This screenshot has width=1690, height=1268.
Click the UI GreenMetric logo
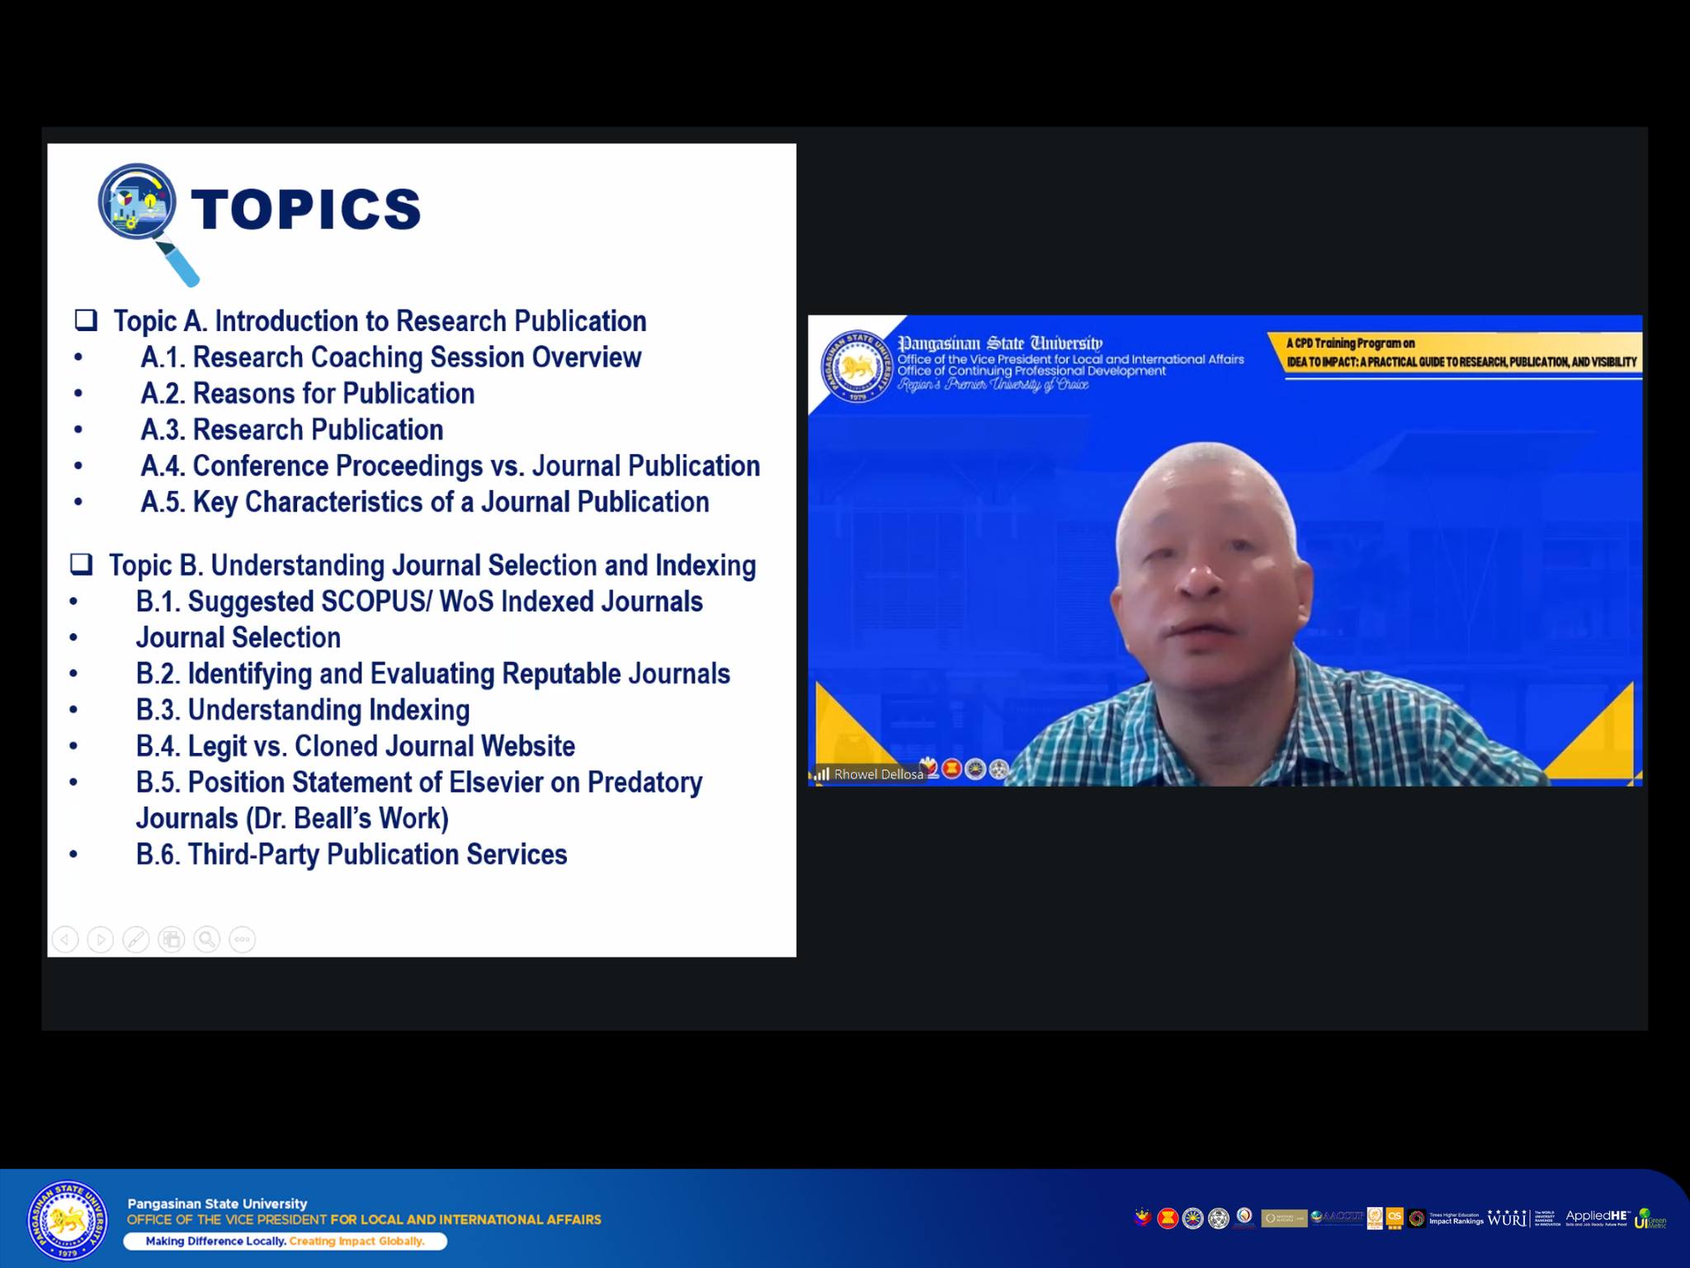[x=1650, y=1218]
